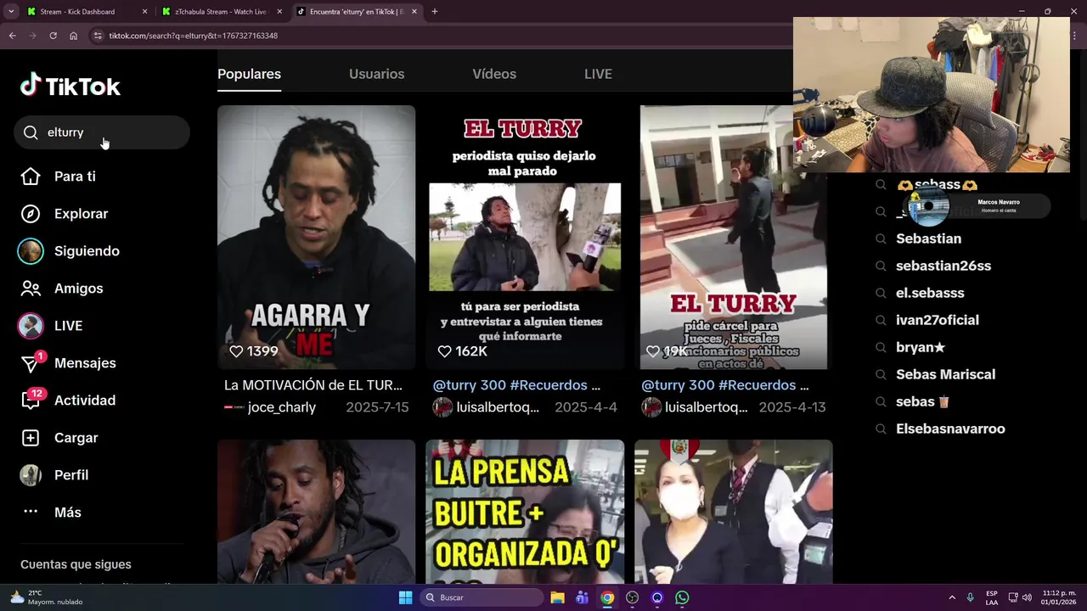The width and height of the screenshot is (1087, 611).
Task: Click the heart icon showing 162K likes
Action: click(444, 351)
